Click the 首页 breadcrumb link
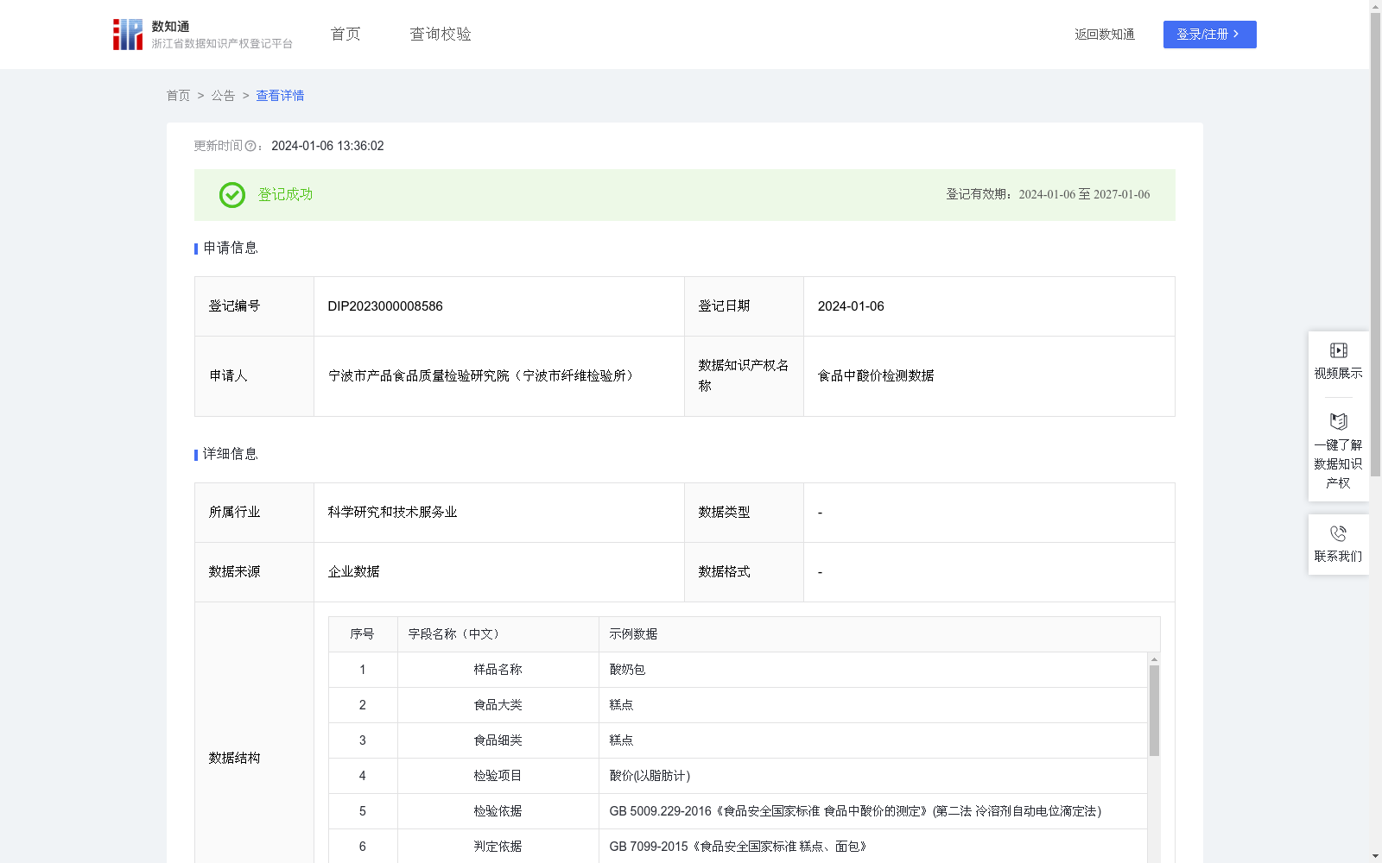The height and width of the screenshot is (863, 1382). pos(178,96)
